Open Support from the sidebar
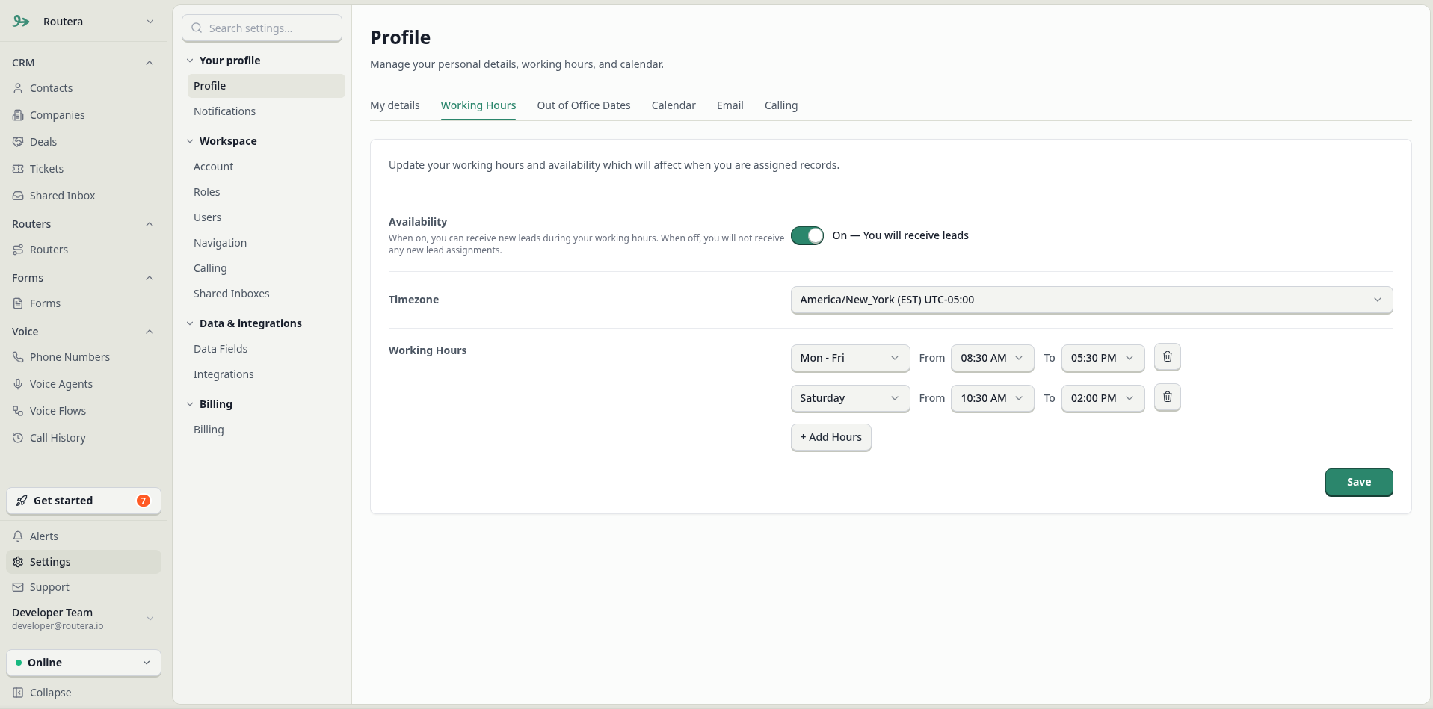 83,587
